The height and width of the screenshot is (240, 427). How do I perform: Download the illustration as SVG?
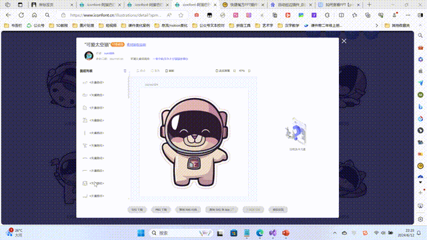(137, 210)
